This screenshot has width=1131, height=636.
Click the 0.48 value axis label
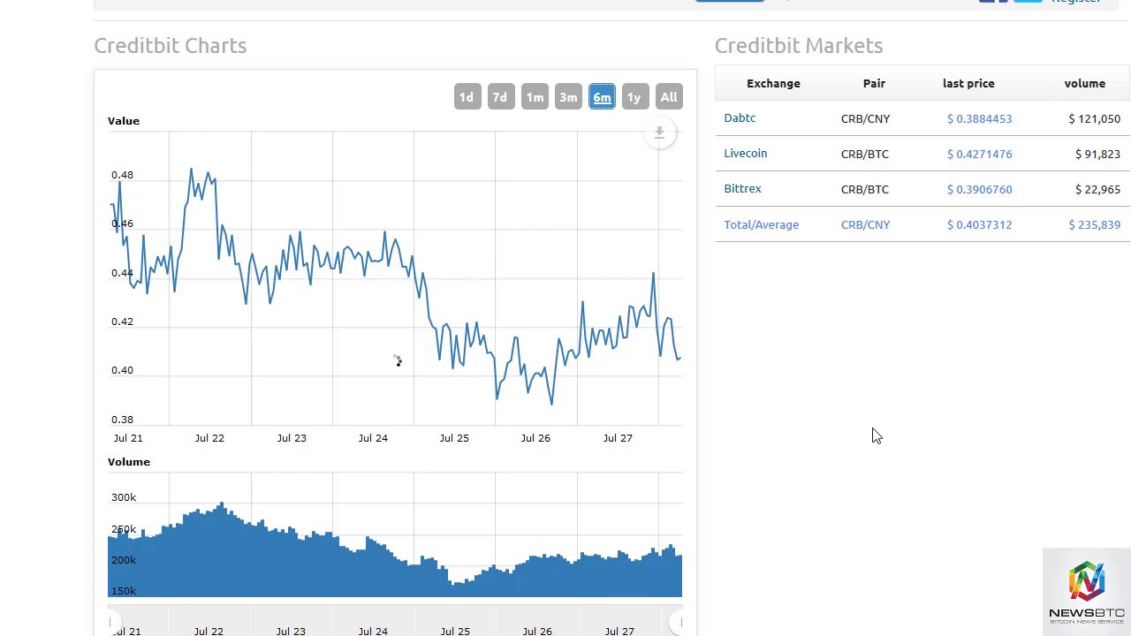122,175
